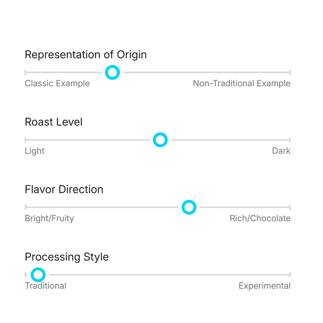
Task: Click the Traditional label
Action: [x=46, y=285]
